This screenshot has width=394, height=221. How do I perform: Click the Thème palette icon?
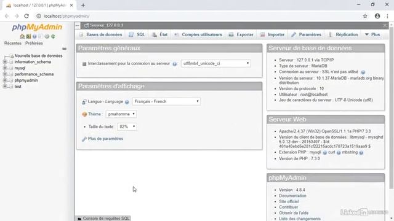84,114
